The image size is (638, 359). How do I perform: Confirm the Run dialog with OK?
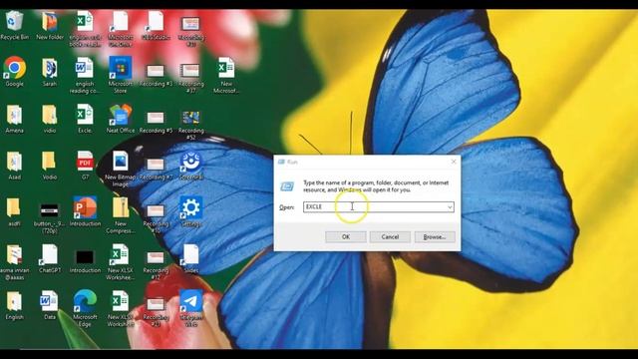click(x=346, y=237)
